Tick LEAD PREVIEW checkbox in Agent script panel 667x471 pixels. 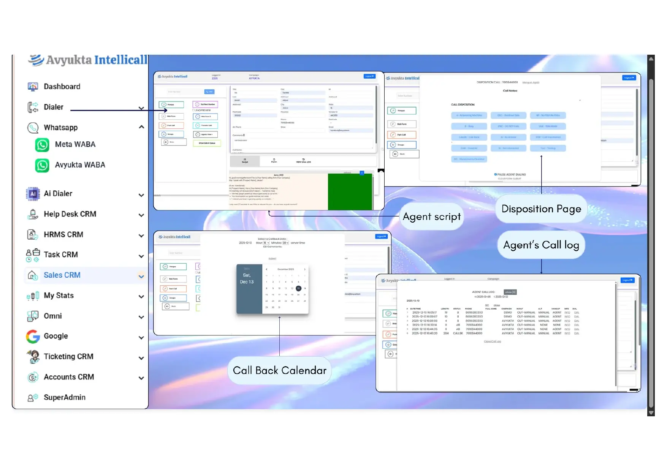(194, 110)
